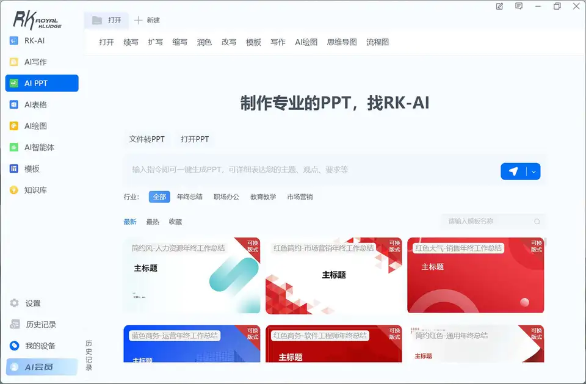Open the 简约风-人力资源年终工作总结 template
The width and height of the screenshot is (586, 384).
192,275
